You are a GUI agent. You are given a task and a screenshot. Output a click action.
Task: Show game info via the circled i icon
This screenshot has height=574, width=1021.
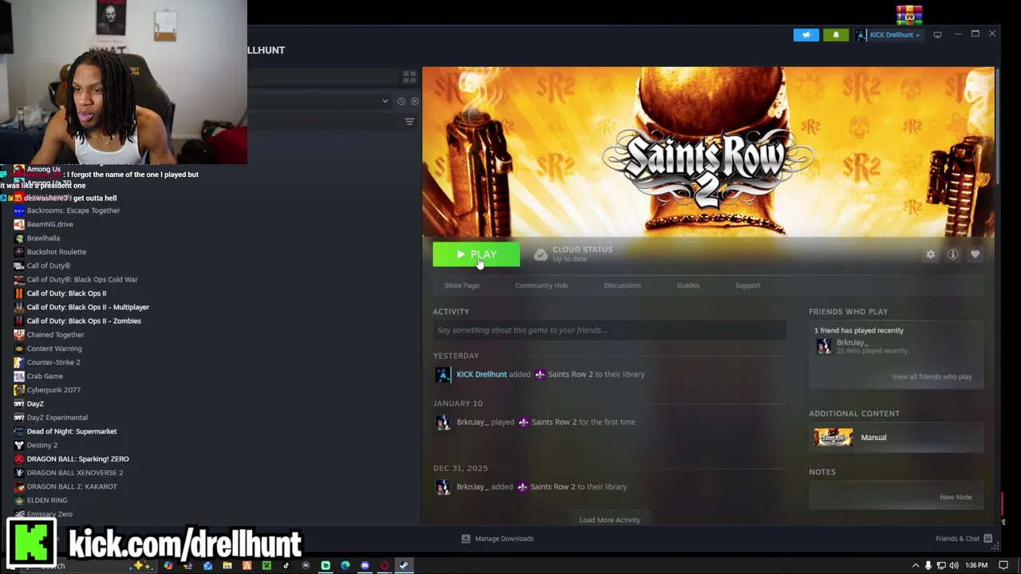click(952, 254)
